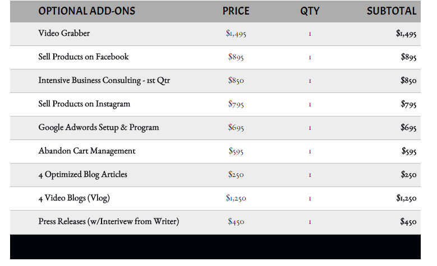The height and width of the screenshot is (266, 437).
Task: Click the Subtotal column amount for Sell Products on Facebook
Action: click(x=408, y=57)
